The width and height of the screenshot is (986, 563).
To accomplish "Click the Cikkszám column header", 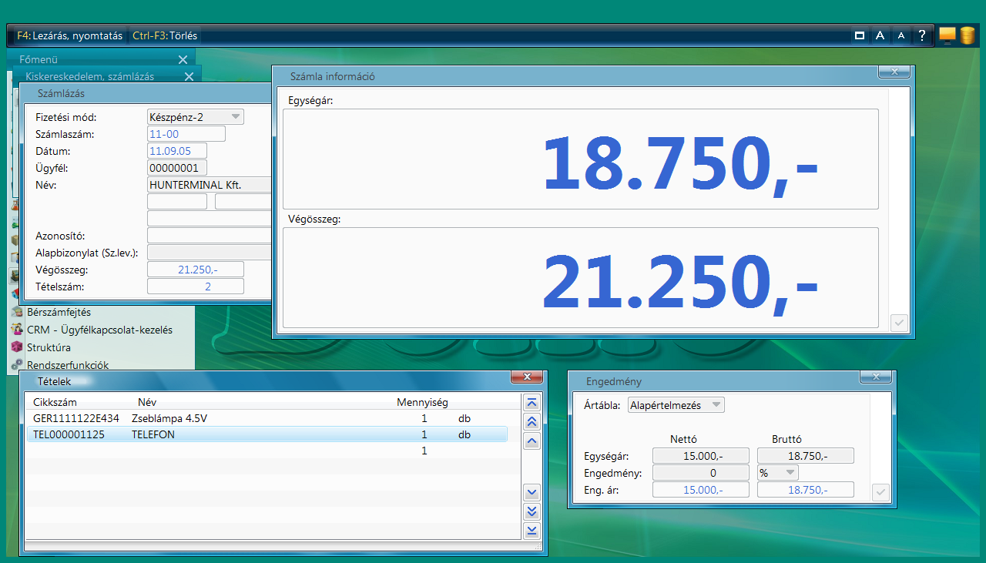I will coord(55,402).
